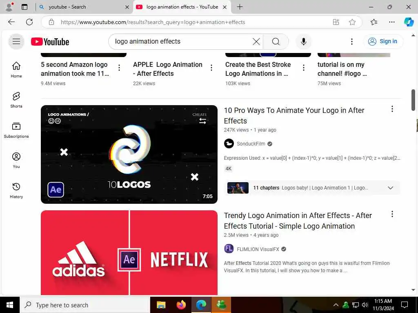Viewport: 418px width, 313px height.
Task: Click the page vertical scrollbar thumb
Action: [413, 100]
